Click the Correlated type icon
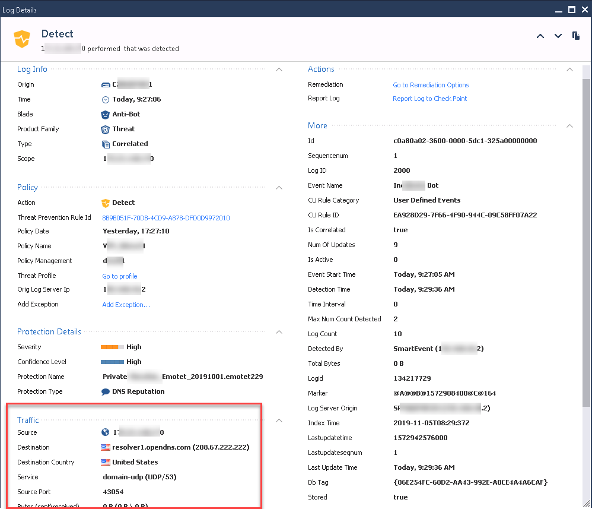 [106, 144]
